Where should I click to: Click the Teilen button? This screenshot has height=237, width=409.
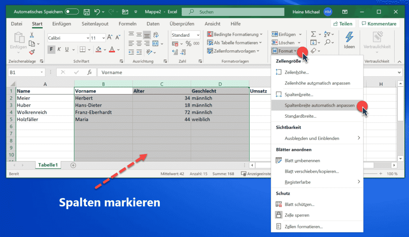pyautogui.click(x=343, y=24)
